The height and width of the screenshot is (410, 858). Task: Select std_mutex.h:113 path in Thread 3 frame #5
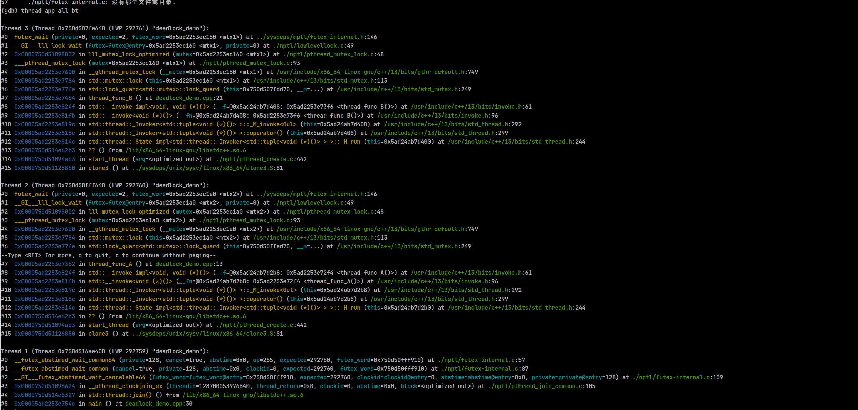(319, 81)
